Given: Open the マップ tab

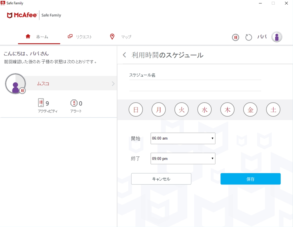Looking at the screenshot, I should [x=121, y=37].
